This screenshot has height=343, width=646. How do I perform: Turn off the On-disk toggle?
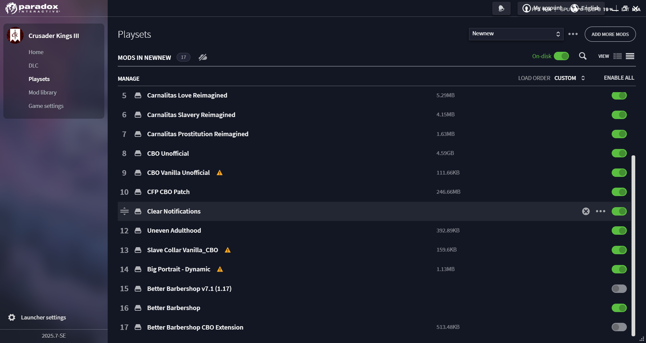561,56
